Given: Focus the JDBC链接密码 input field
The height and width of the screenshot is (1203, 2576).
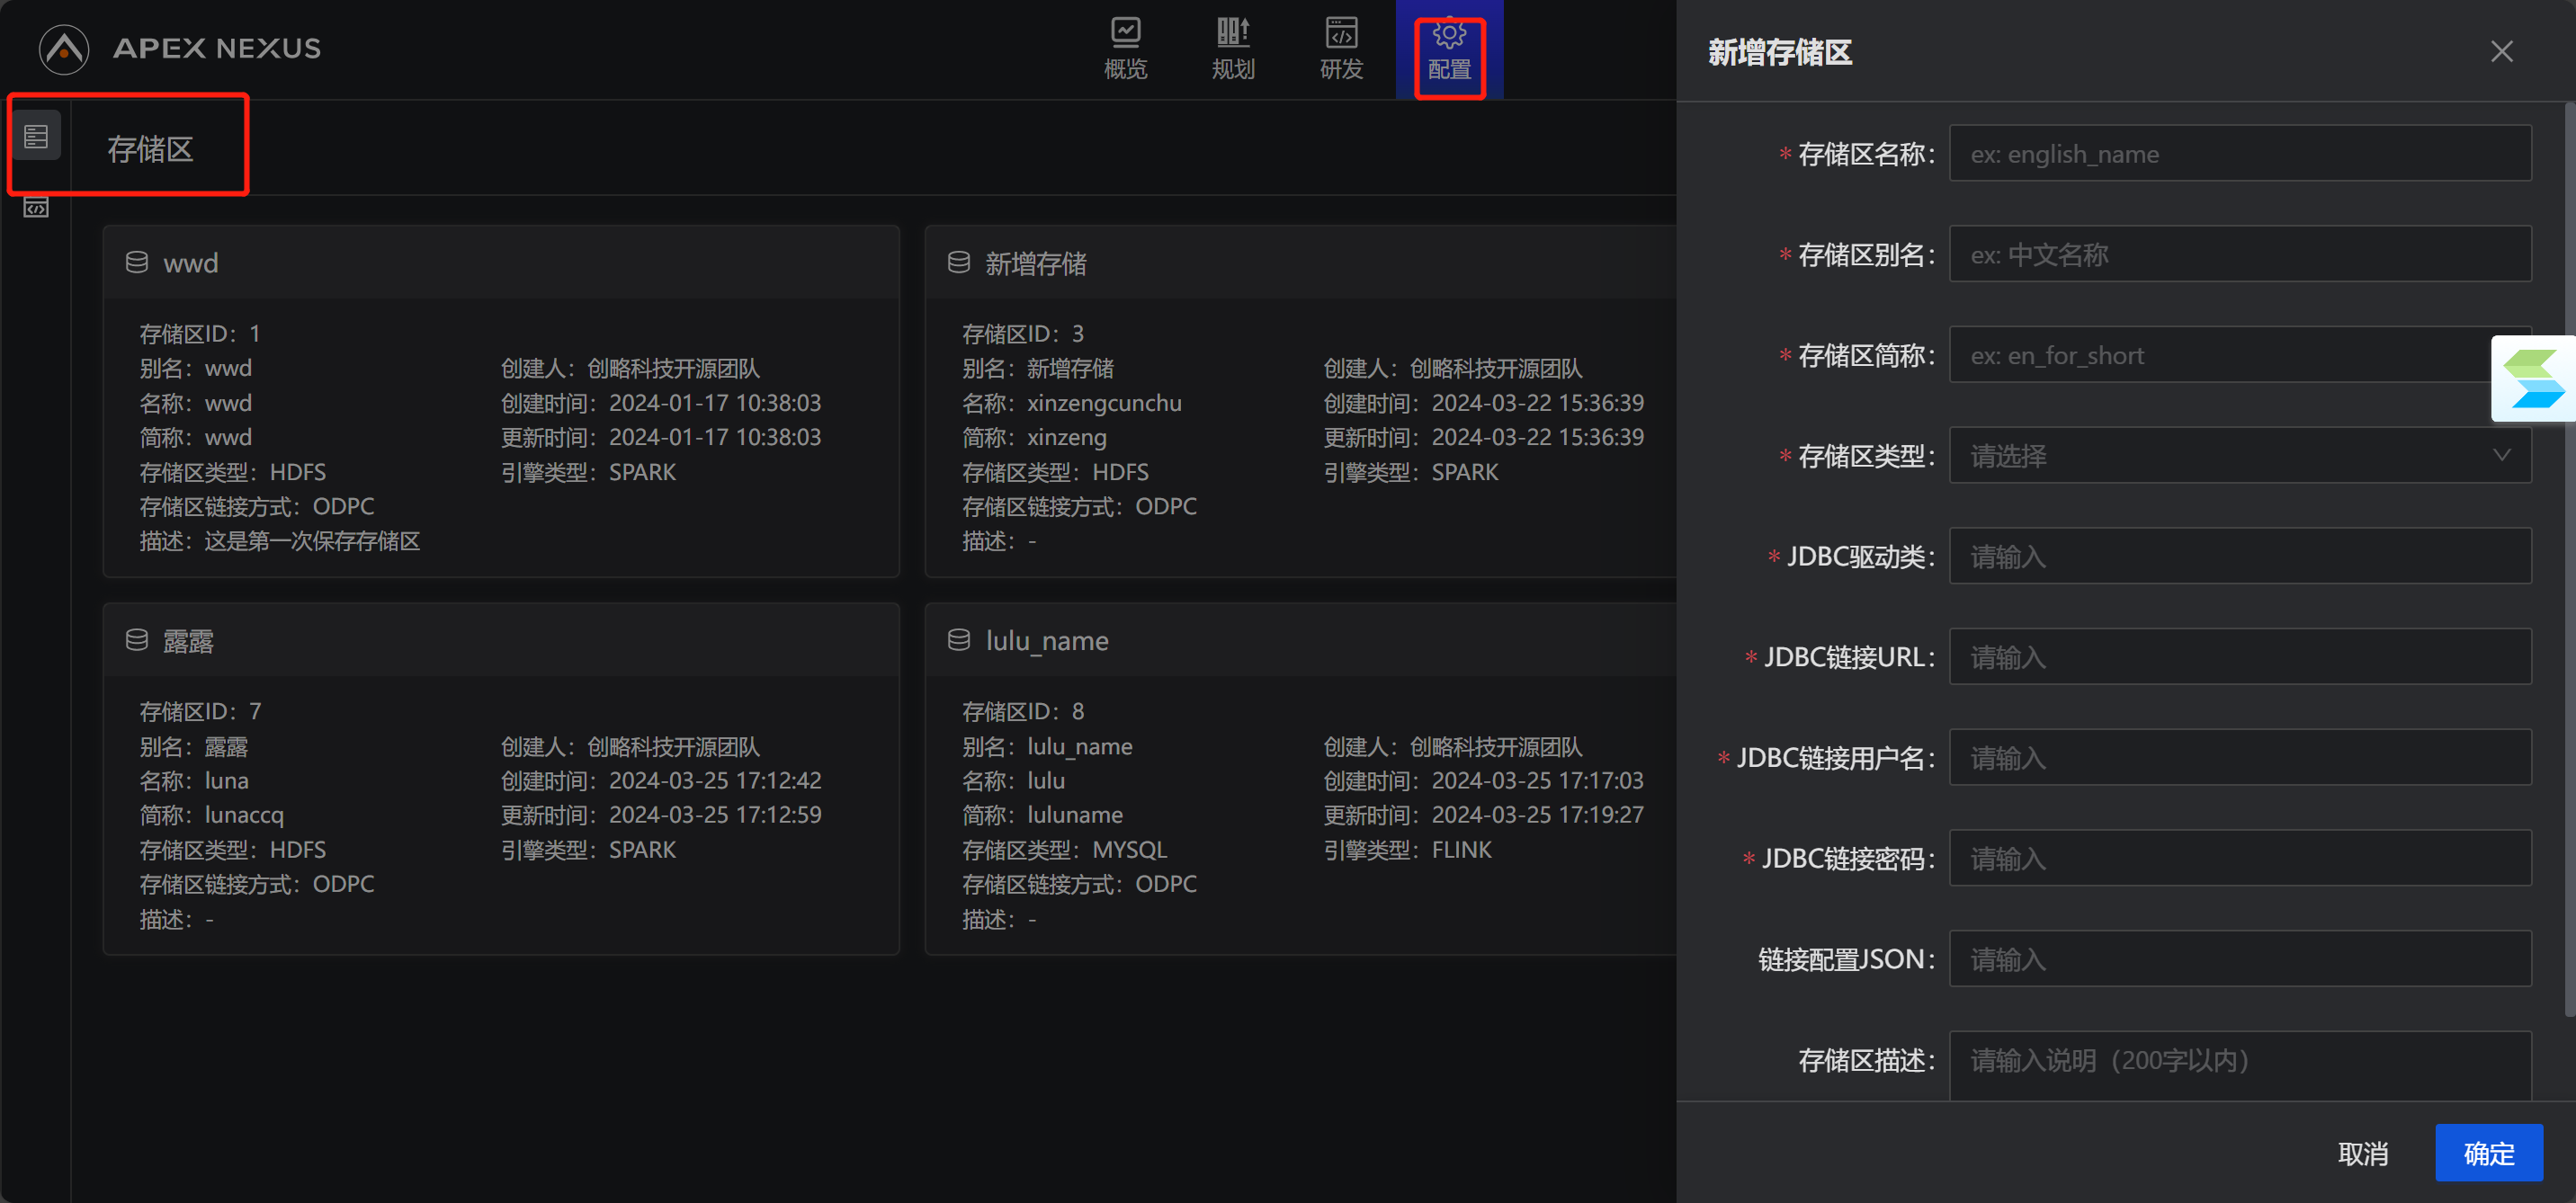Looking at the screenshot, I should pyautogui.click(x=2240, y=858).
